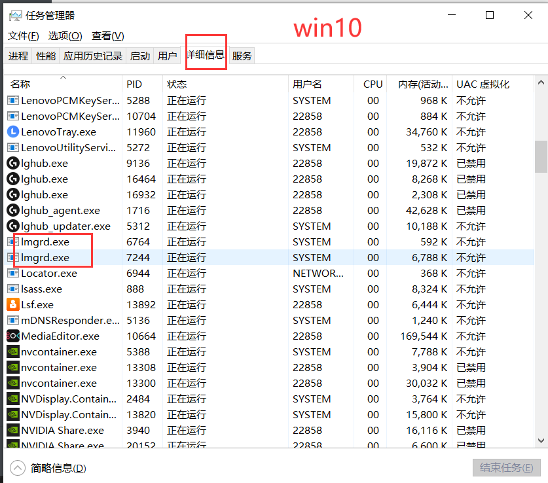Switch to the 进程 tab
The image size is (548, 483).
18,56
